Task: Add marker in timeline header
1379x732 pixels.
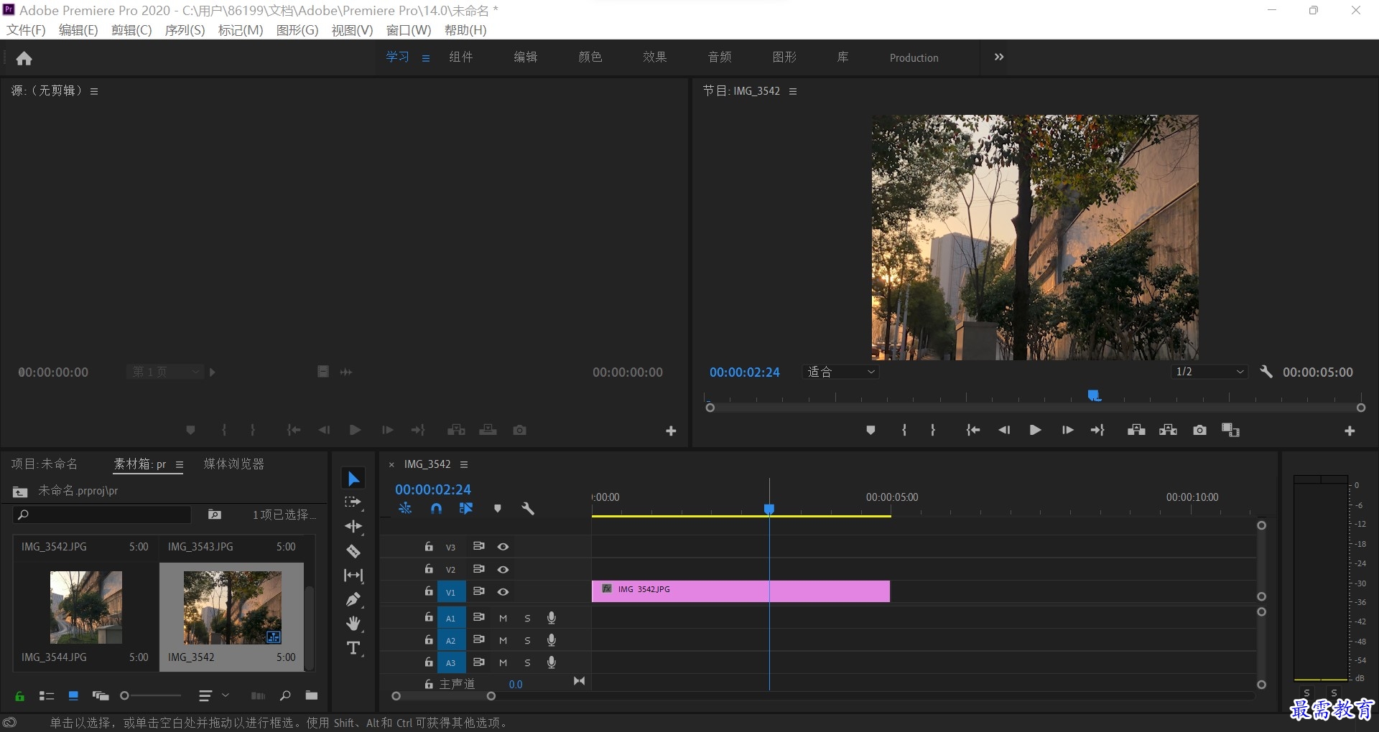Action: tap(498, 509)
